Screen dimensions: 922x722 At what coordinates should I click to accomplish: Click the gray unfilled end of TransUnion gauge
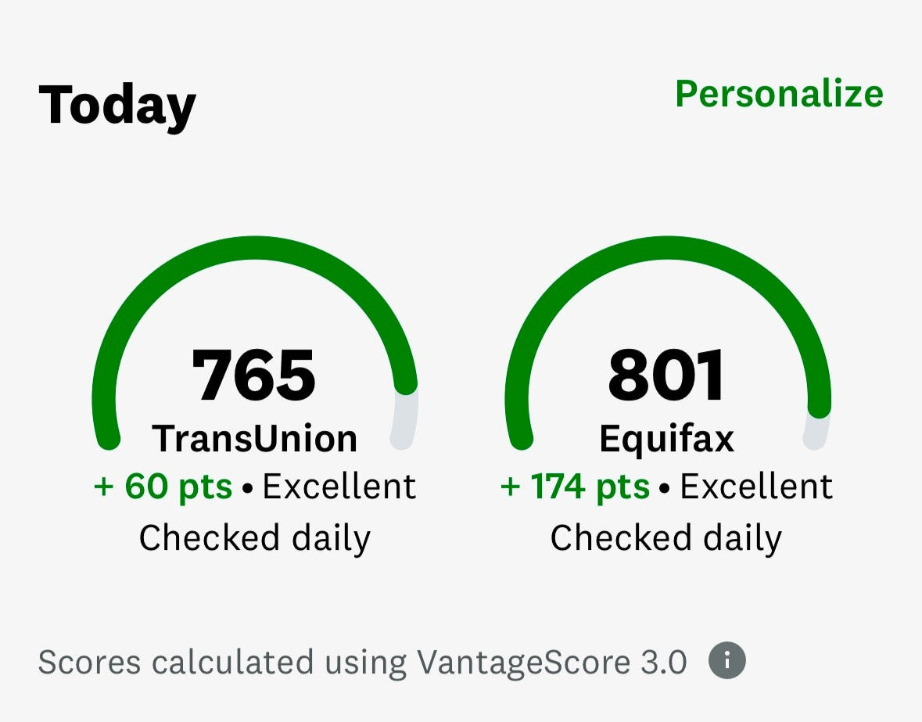coord(404,422)
